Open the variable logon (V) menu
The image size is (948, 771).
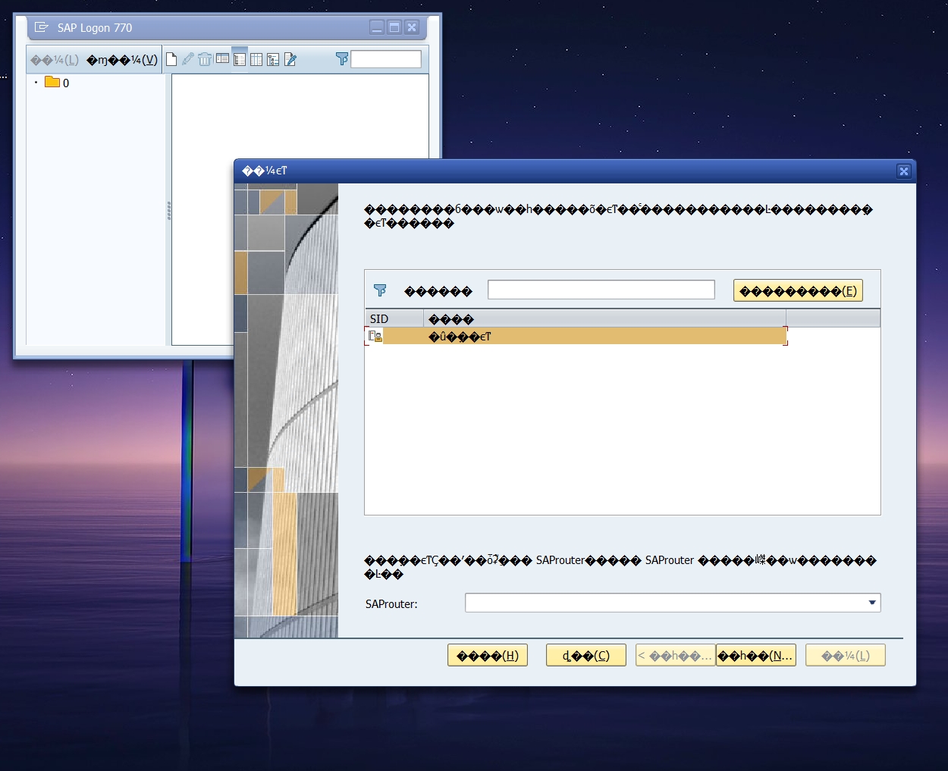[x=122, y=60]
